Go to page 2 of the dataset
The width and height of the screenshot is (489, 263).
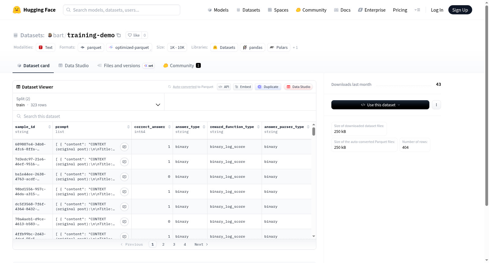pos(164,244)
